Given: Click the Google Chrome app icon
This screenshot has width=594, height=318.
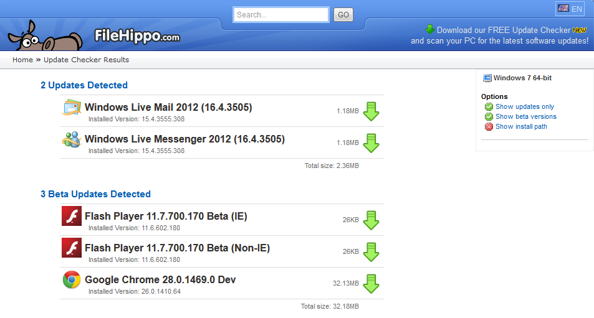Looking at the screenshot, I should [x=72, y=280].
